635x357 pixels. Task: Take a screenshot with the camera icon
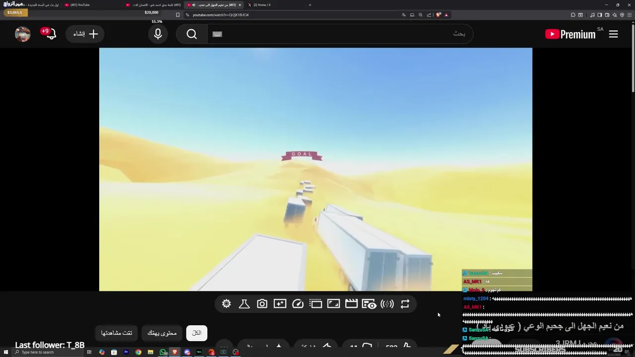[x=262, y=304]
